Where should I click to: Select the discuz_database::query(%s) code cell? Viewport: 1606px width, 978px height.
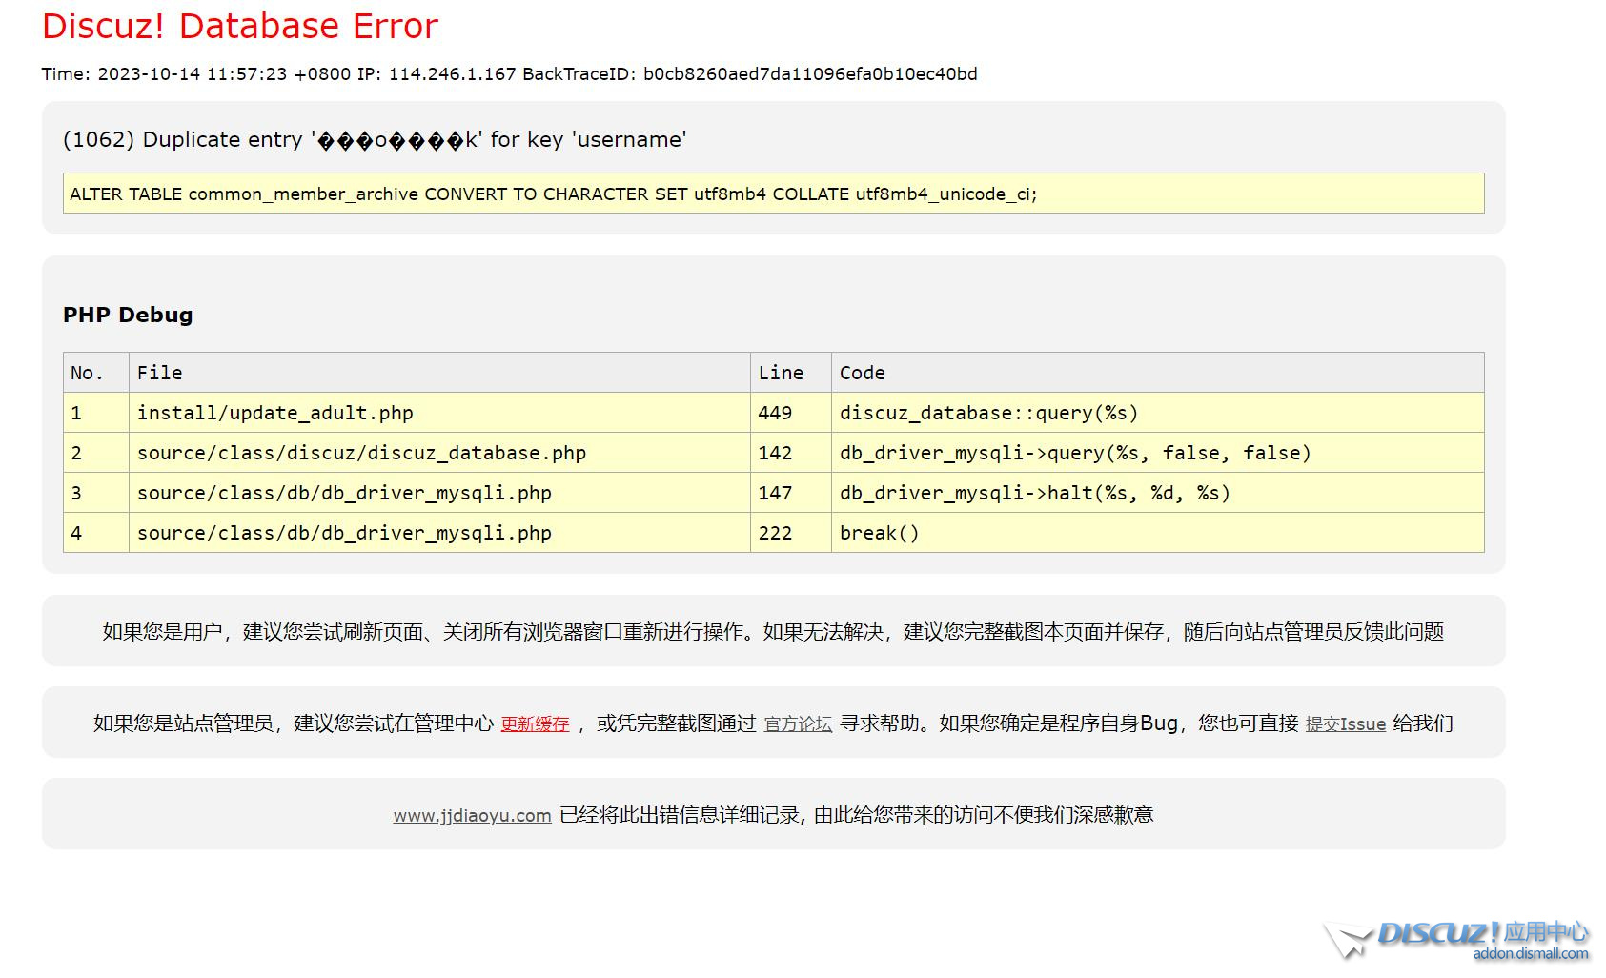point(1157,413)
